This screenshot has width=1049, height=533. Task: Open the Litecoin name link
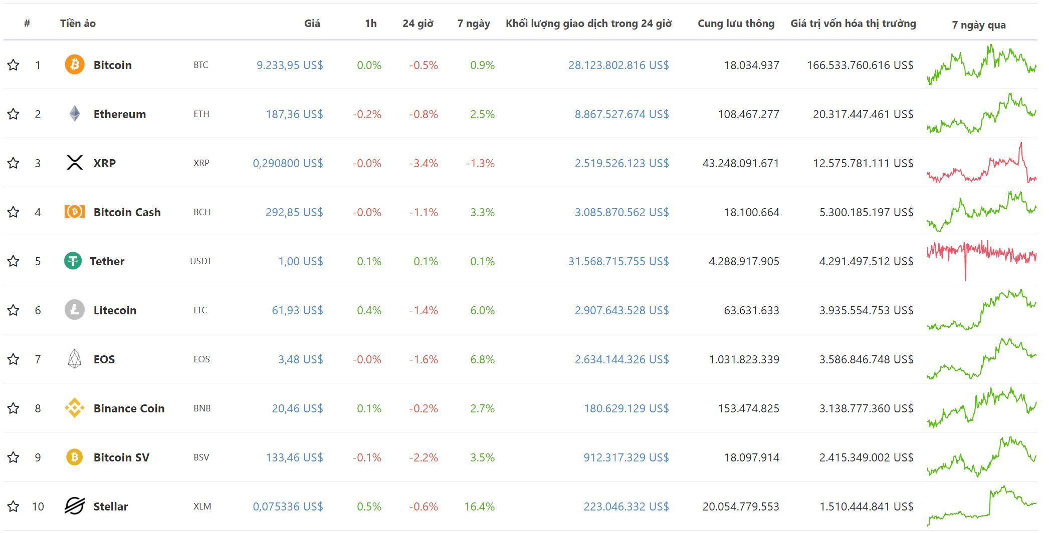pos(115,310)
